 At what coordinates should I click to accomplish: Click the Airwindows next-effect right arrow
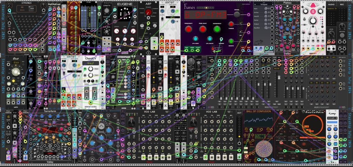pyautogui.click(x=272, y=4)
